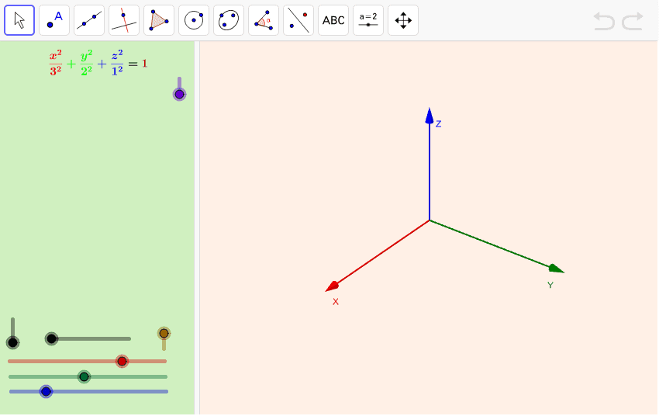Activate the Polygon tool
This screenshot has height=416, width=659.
tap(159, 20)
